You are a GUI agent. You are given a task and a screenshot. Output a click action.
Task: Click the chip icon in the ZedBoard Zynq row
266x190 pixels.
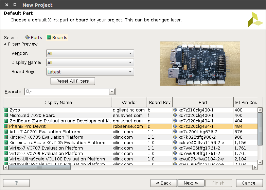(x=175, y=121)
